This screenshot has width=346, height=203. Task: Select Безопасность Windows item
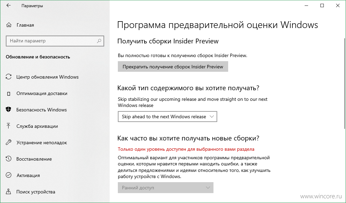(41, 110)
